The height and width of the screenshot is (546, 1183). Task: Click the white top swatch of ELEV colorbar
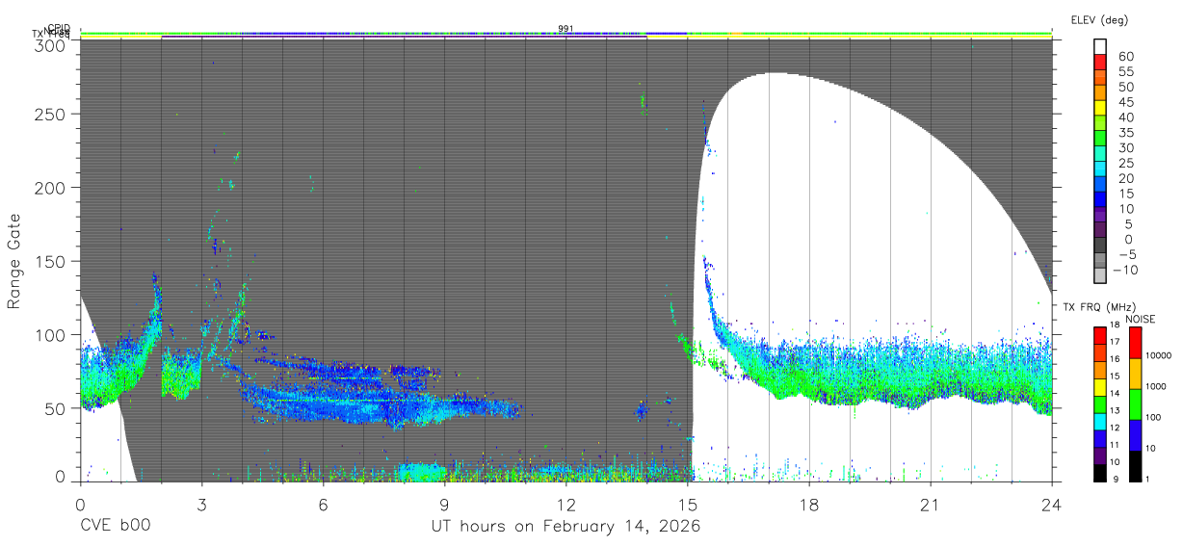tap(1101, 45)
